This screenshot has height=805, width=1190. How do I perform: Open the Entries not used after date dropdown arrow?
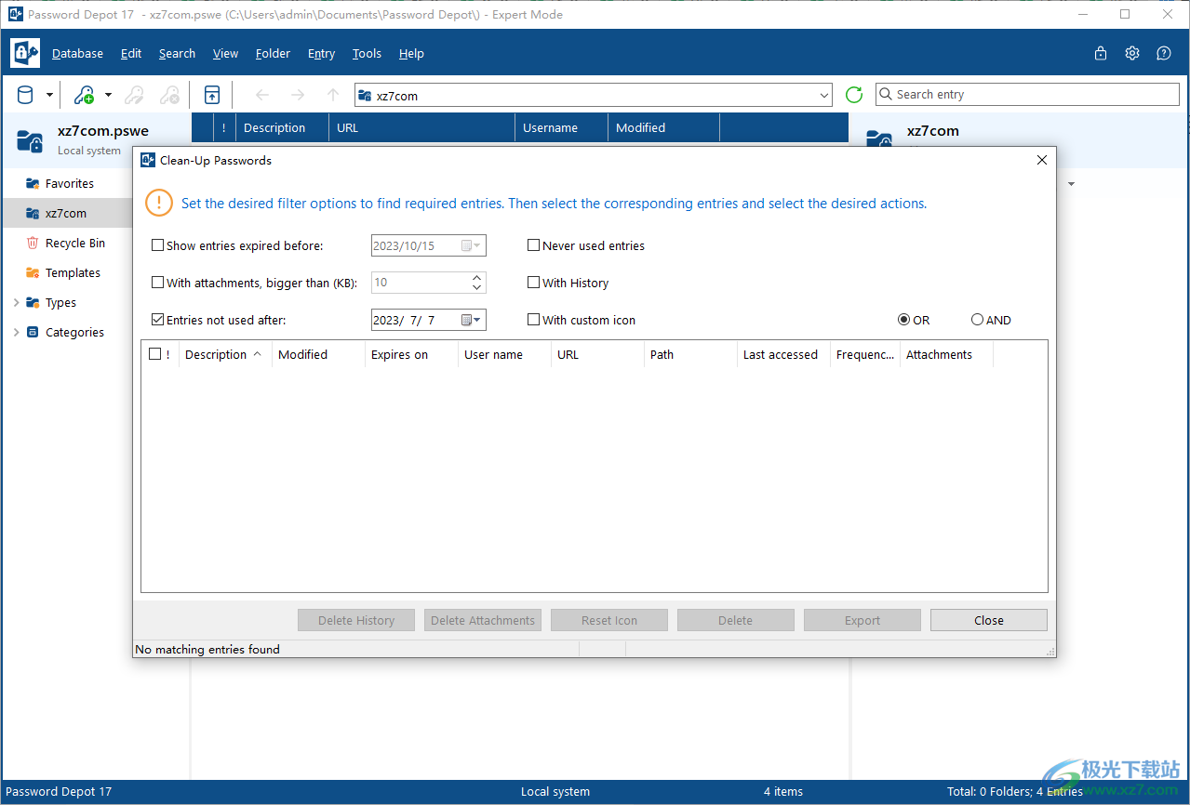click(x=477, y=320)
